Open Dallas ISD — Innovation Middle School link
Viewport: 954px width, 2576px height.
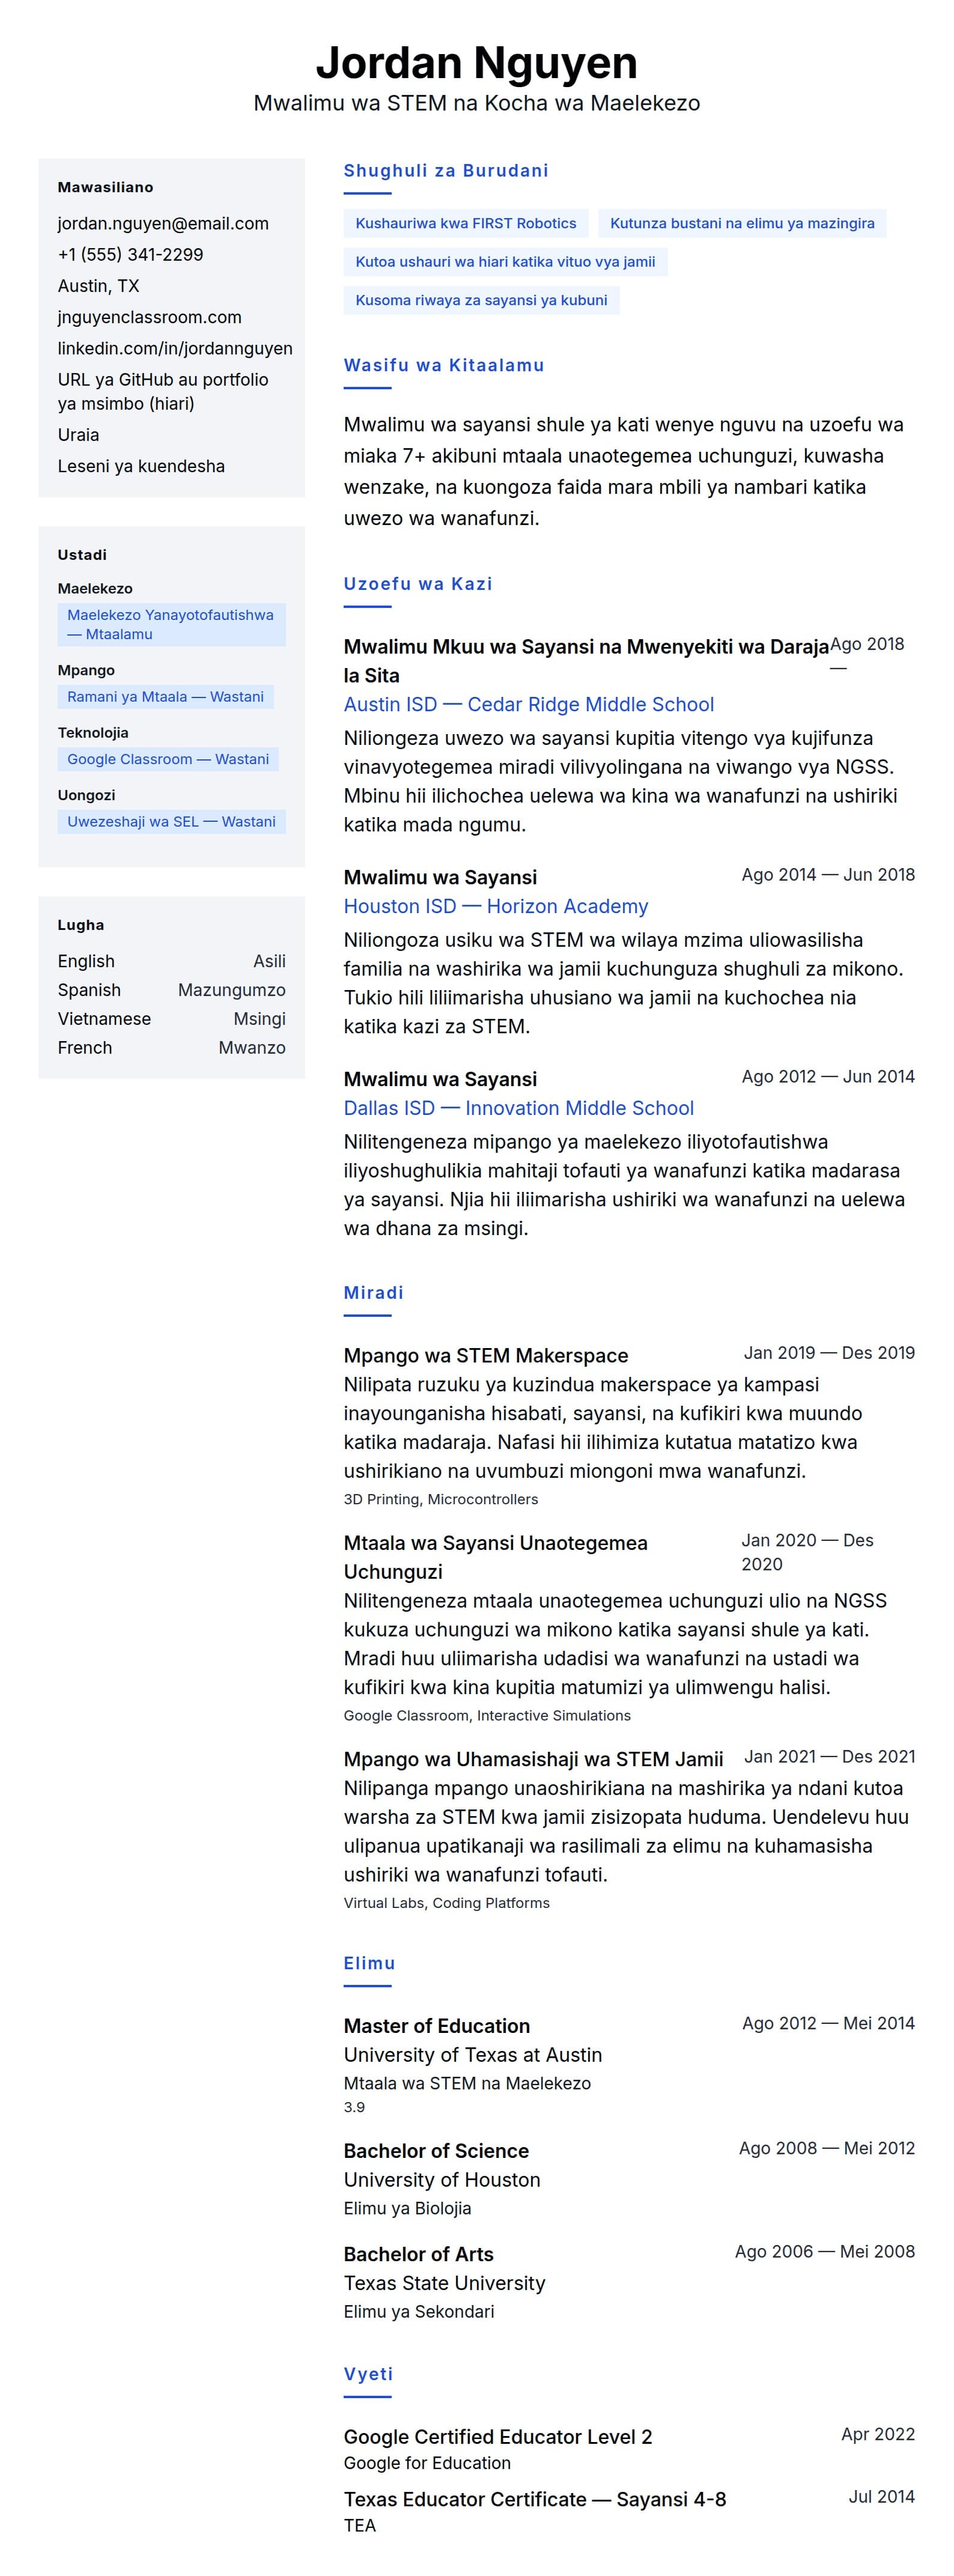tap(518, 1108)
